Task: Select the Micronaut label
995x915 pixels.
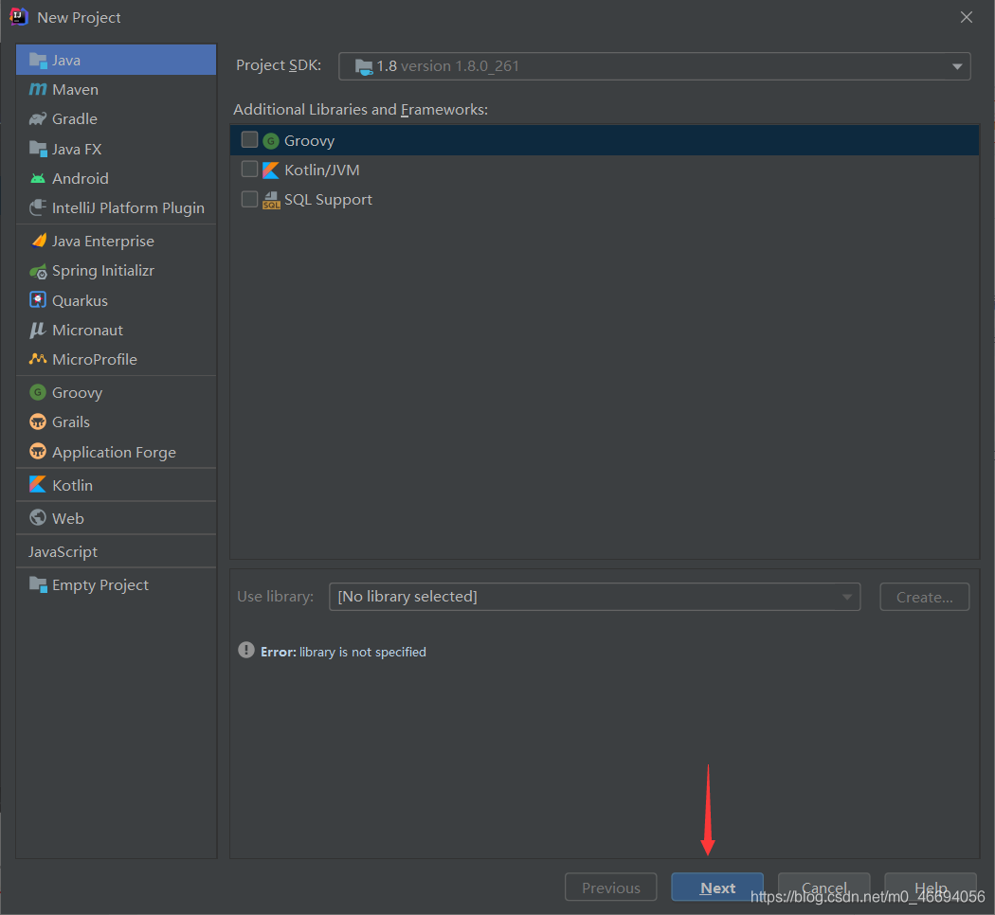Action: 87,331
